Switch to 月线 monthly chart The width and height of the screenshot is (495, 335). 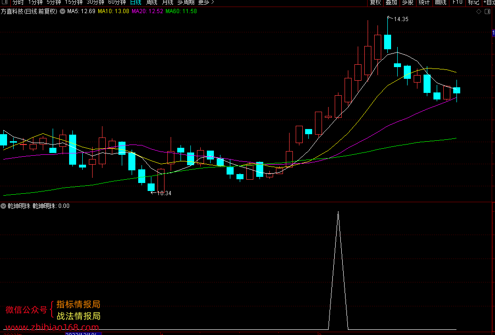[167, 2]
